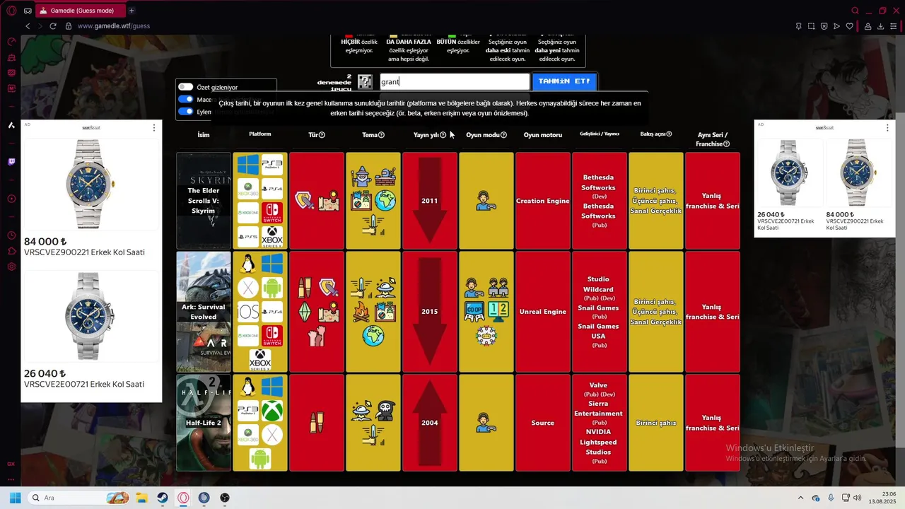905x509 pixels.
Task: Toggle the Macera switch
Action: pyautogui.click(x=185, y=100)
